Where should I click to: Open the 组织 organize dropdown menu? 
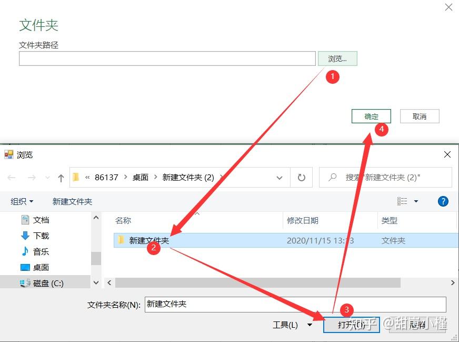pyautogui.click(x=22, y=201)
